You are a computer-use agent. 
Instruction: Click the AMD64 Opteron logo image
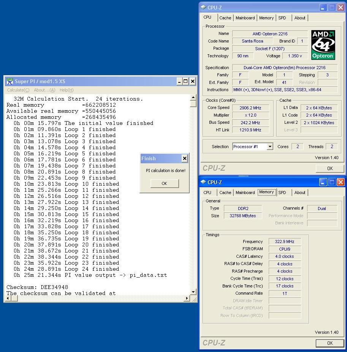(x=323, y=45)
